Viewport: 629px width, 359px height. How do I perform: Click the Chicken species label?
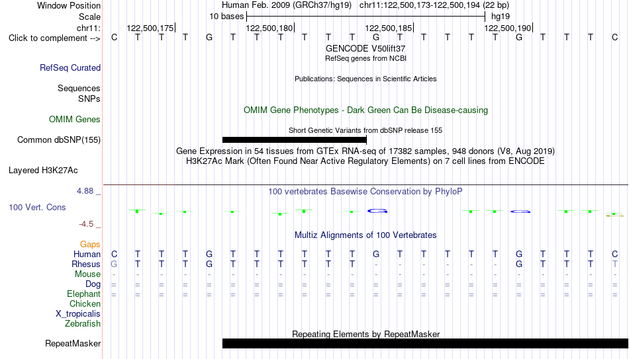pos(85,304)
